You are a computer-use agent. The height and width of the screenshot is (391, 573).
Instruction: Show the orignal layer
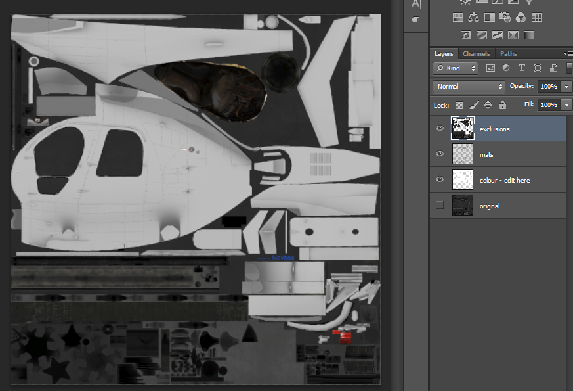[x=440, y=206]
